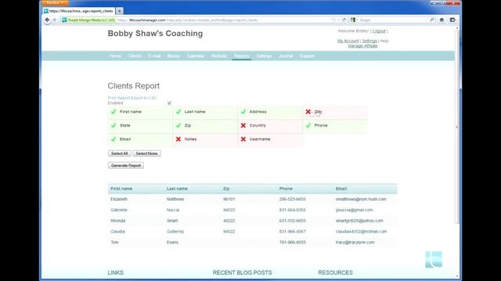This screenshot has width=501, height=281.
Task: Go to the browser home page icon
Action: click(x=442, y=20)
